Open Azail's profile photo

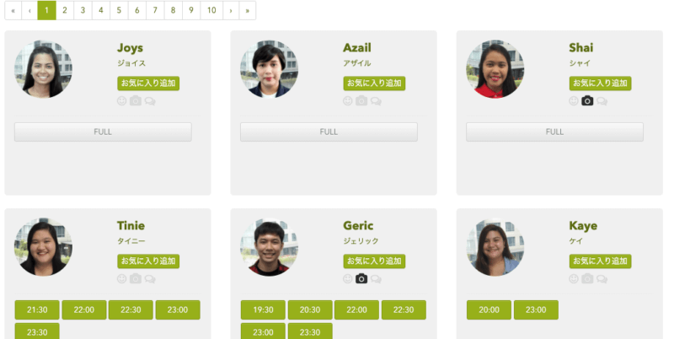(269, 69)
